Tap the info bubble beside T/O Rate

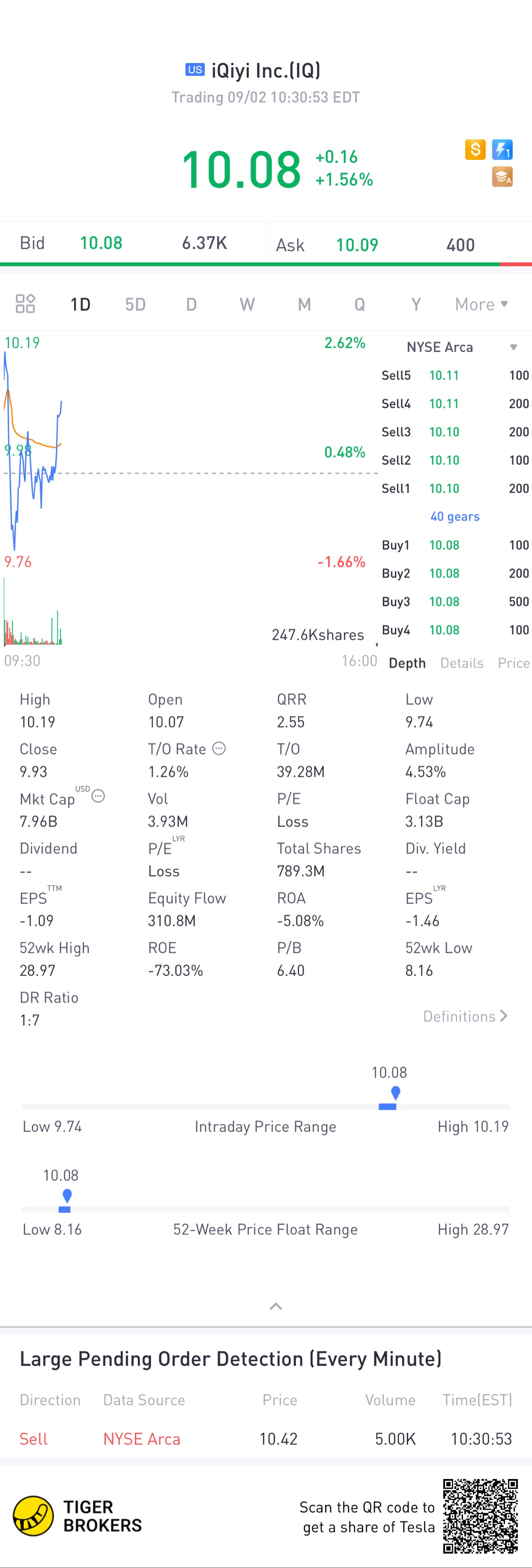tap(219, 749)
